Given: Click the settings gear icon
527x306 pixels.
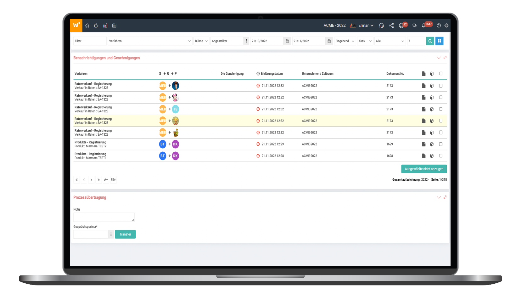Looking at the screenshot, I should click(x=446, y=25).
